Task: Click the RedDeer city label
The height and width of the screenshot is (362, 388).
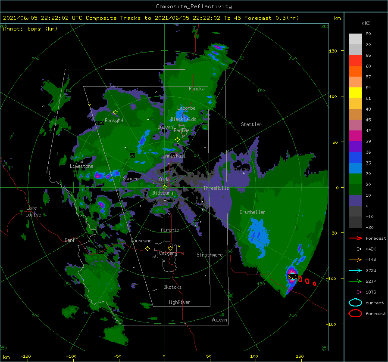Action: 183,130
